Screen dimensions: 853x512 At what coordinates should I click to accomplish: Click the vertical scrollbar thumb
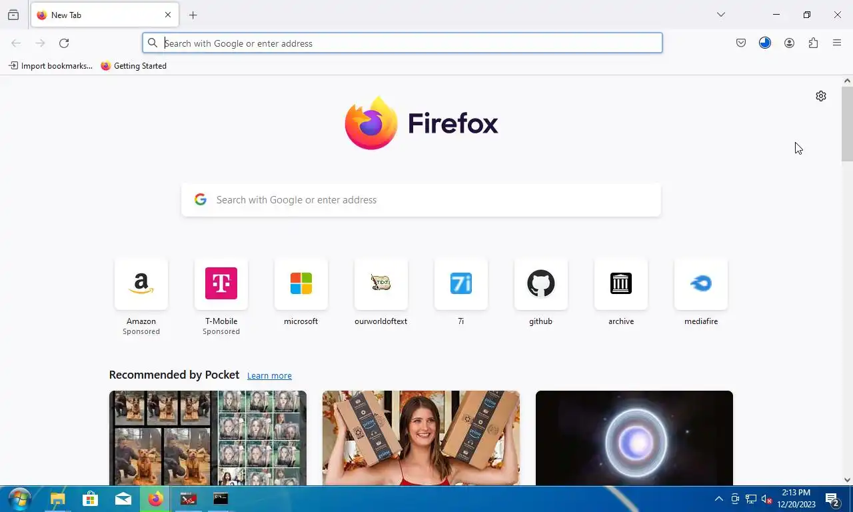(847, 124)
